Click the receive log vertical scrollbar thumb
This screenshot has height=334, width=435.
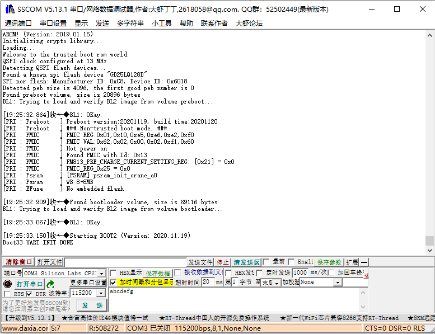click(x=429, y=241)
